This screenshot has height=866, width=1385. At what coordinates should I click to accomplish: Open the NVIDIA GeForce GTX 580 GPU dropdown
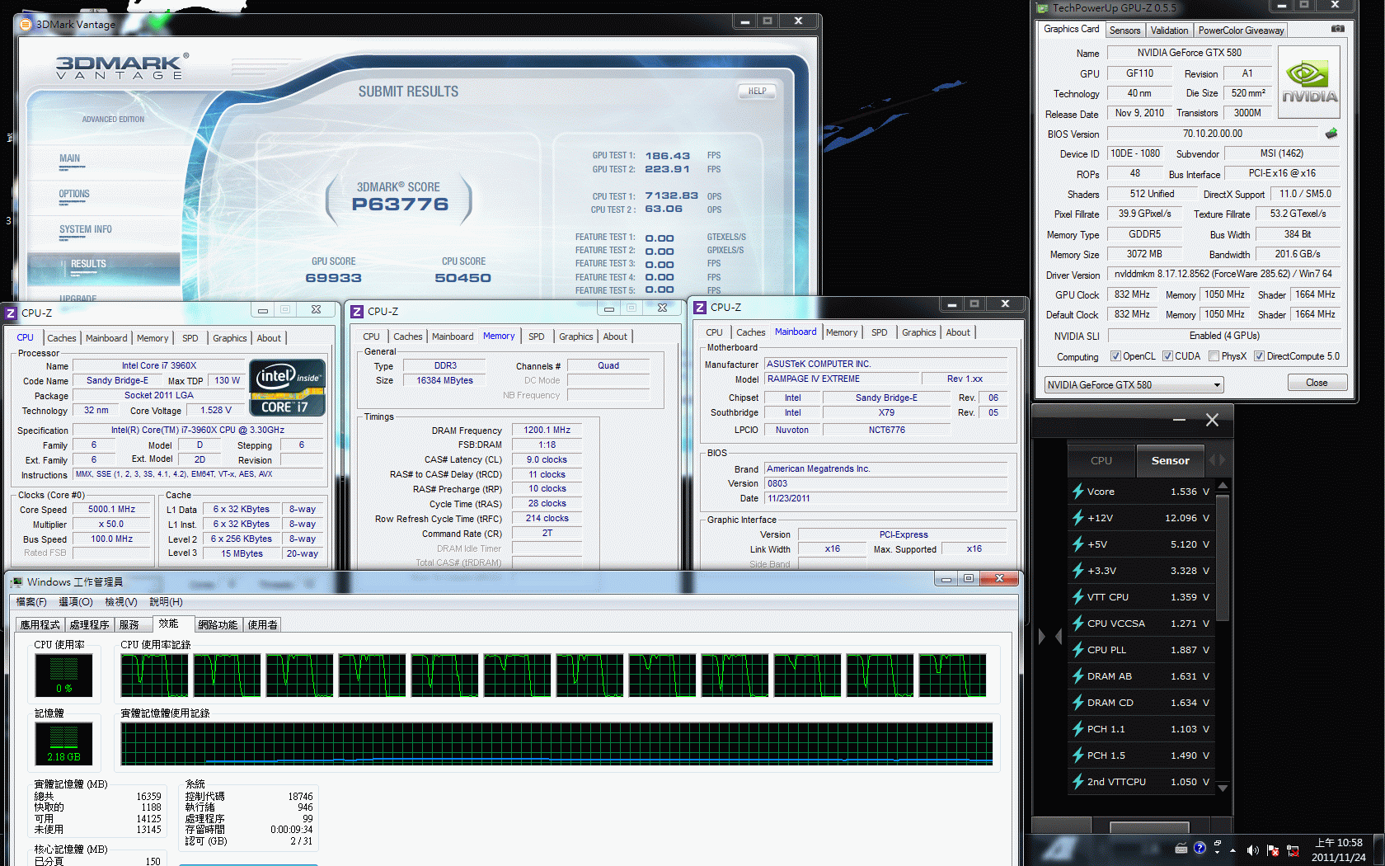point(1134,385)
